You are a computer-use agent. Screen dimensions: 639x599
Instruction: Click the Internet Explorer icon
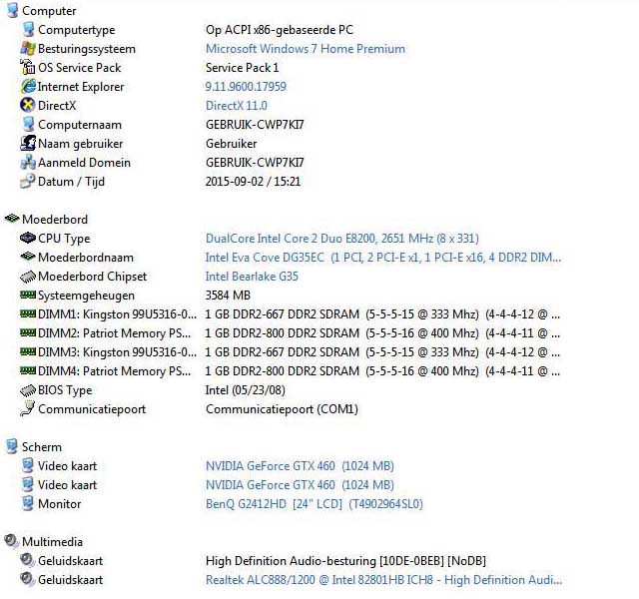tap(28, 87)
